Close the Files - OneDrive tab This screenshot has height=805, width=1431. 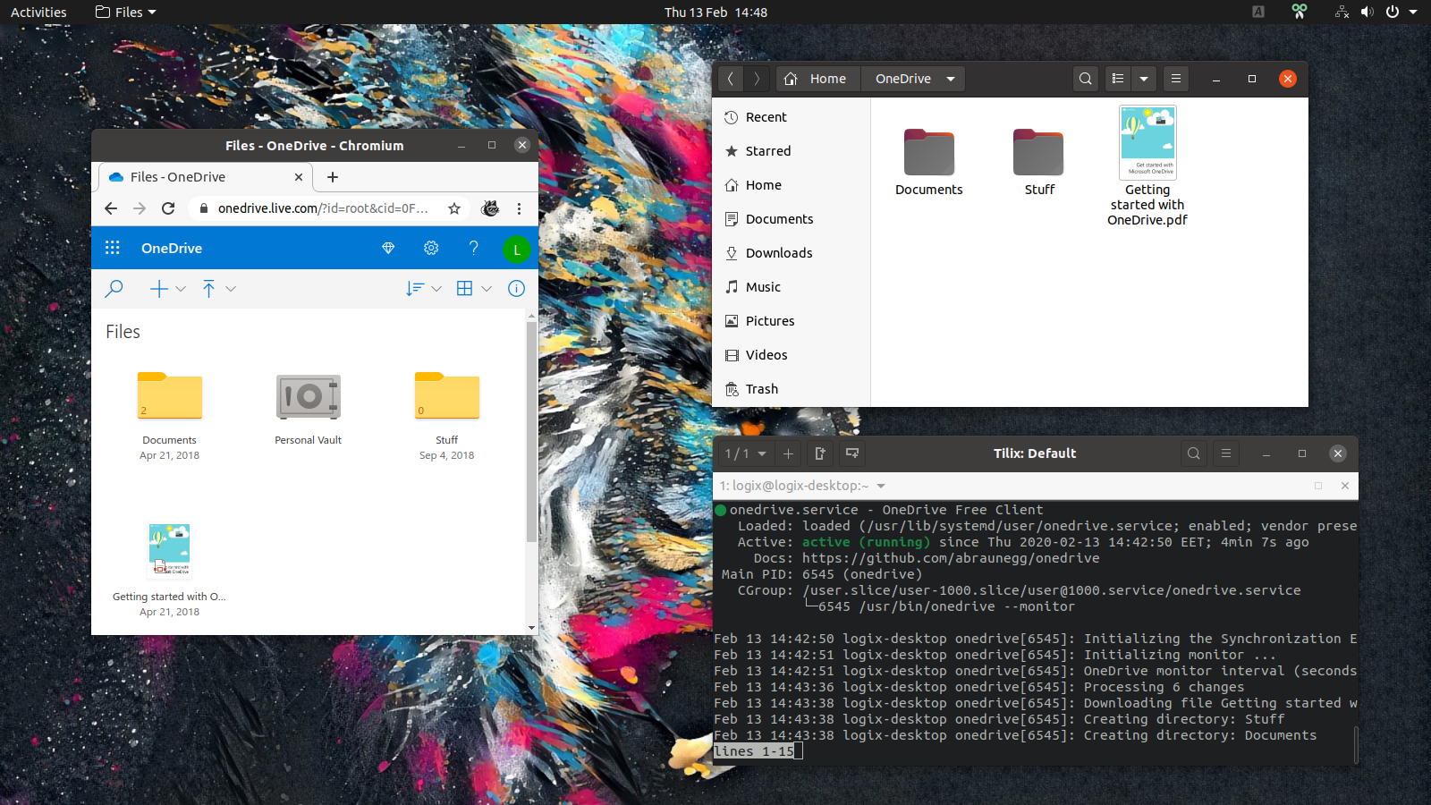click(299, 177)
